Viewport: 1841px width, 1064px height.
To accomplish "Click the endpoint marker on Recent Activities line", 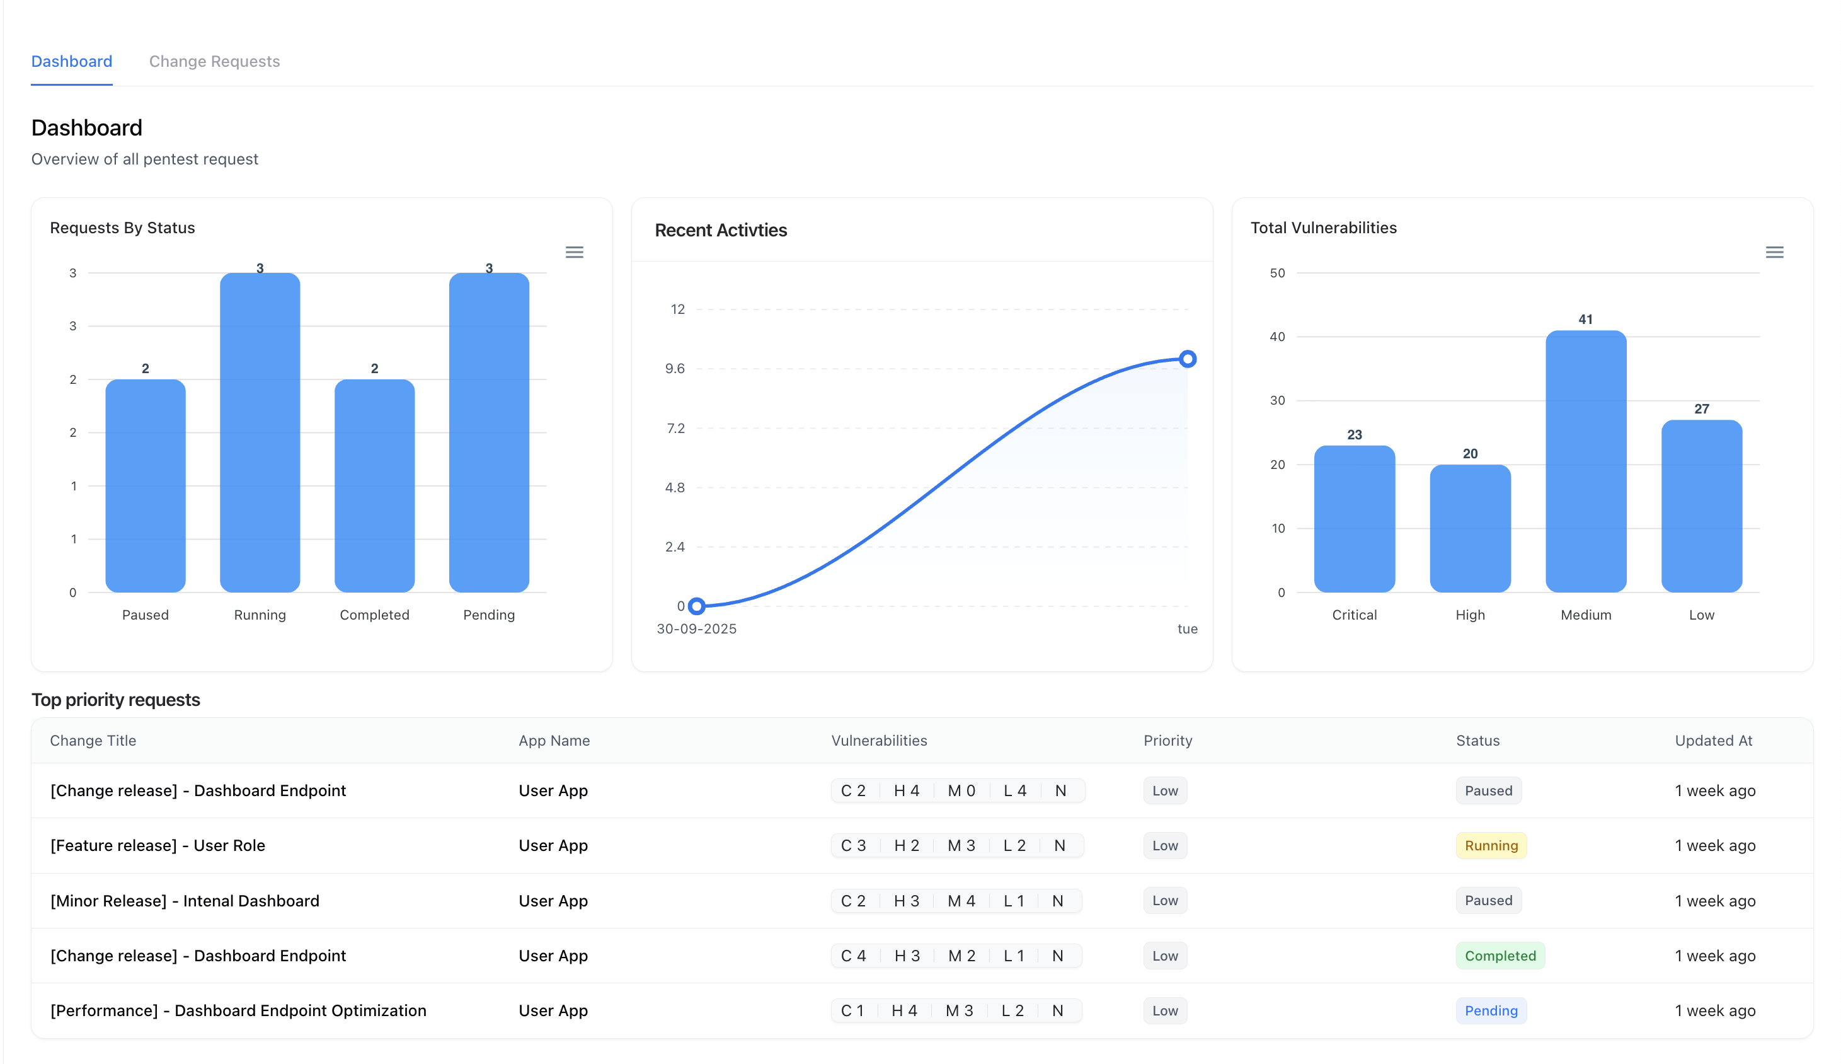I will pyautogui.click(x=1188, y=358).
